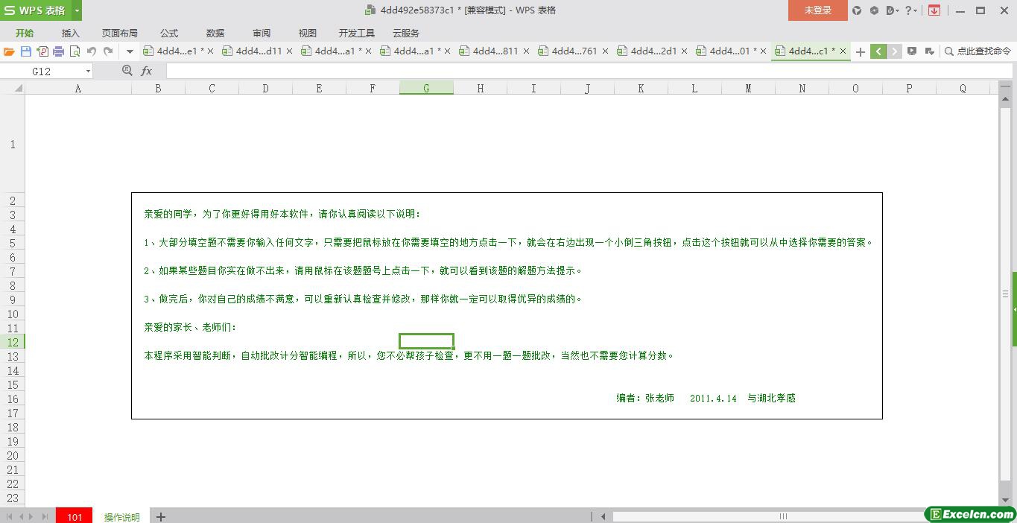Open the 视图 ribbon tab

[x=308, y=33]
